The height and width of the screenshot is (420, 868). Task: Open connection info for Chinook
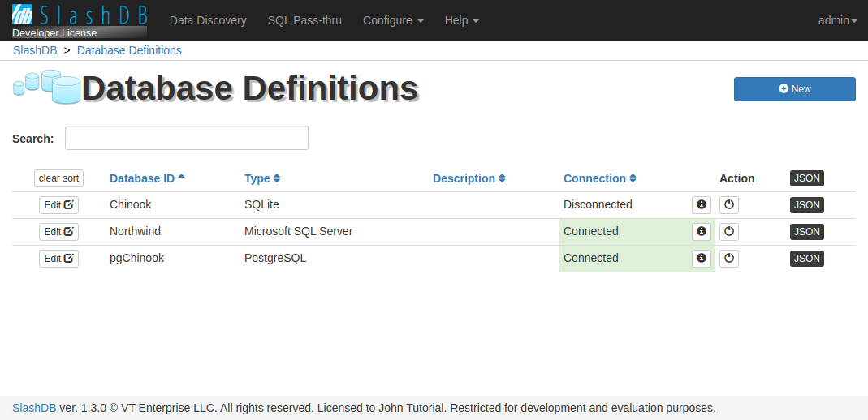click(x=702, y=205)
